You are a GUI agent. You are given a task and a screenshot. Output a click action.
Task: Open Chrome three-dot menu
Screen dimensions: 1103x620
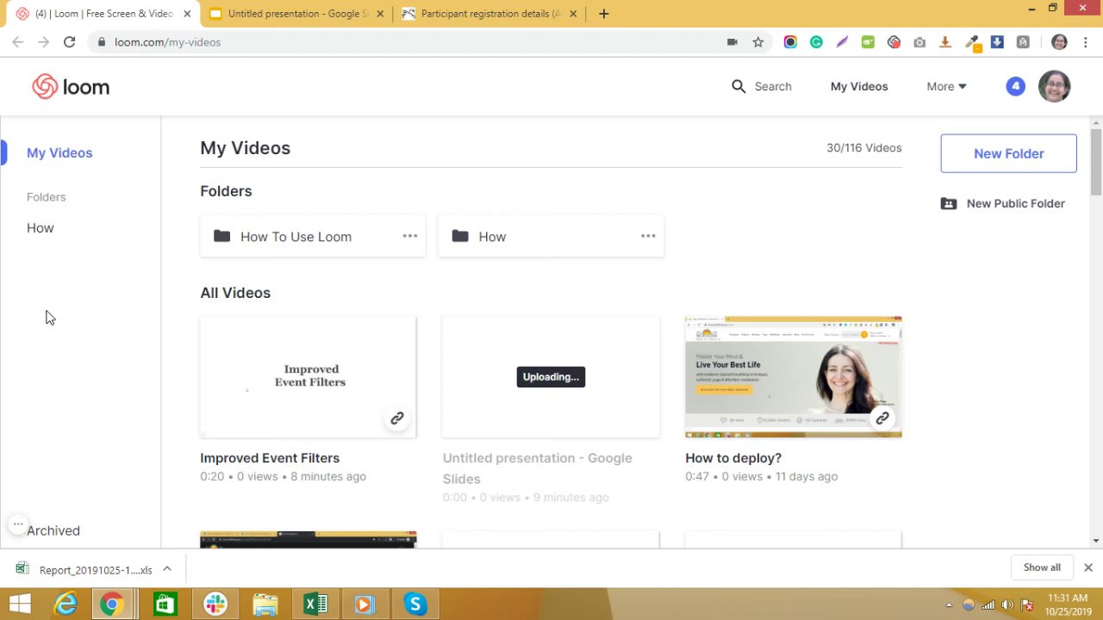[x=1085, y=42]
